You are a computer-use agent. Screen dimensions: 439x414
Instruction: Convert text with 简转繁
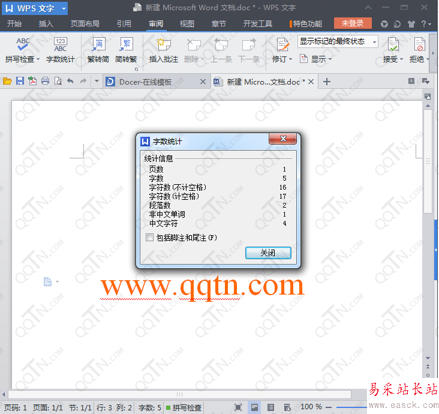click(x=126, y=50)
